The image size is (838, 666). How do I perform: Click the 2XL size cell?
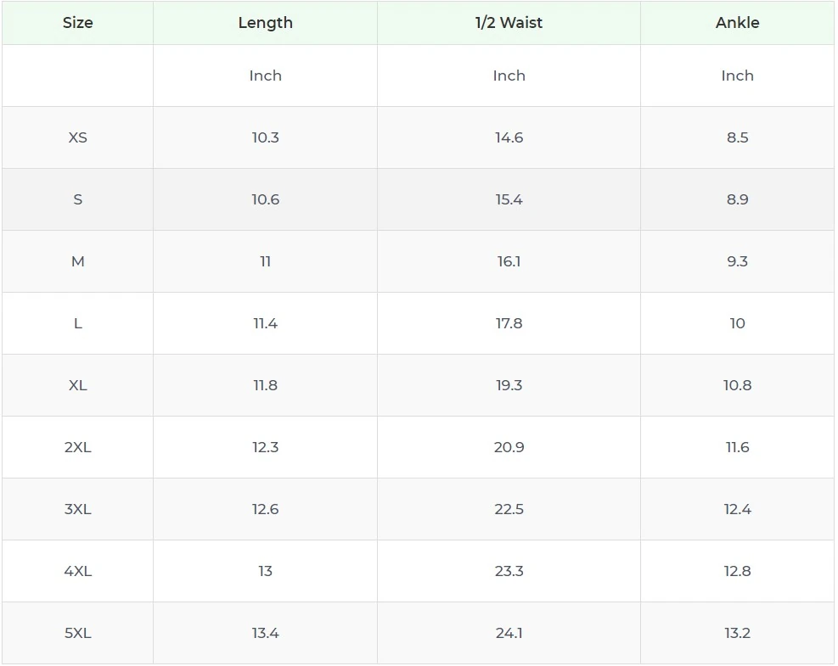click(x=77, y=447)
